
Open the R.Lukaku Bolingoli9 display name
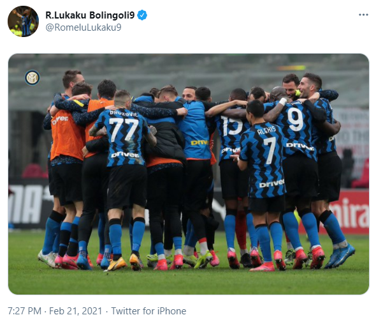tap(90, 15)
